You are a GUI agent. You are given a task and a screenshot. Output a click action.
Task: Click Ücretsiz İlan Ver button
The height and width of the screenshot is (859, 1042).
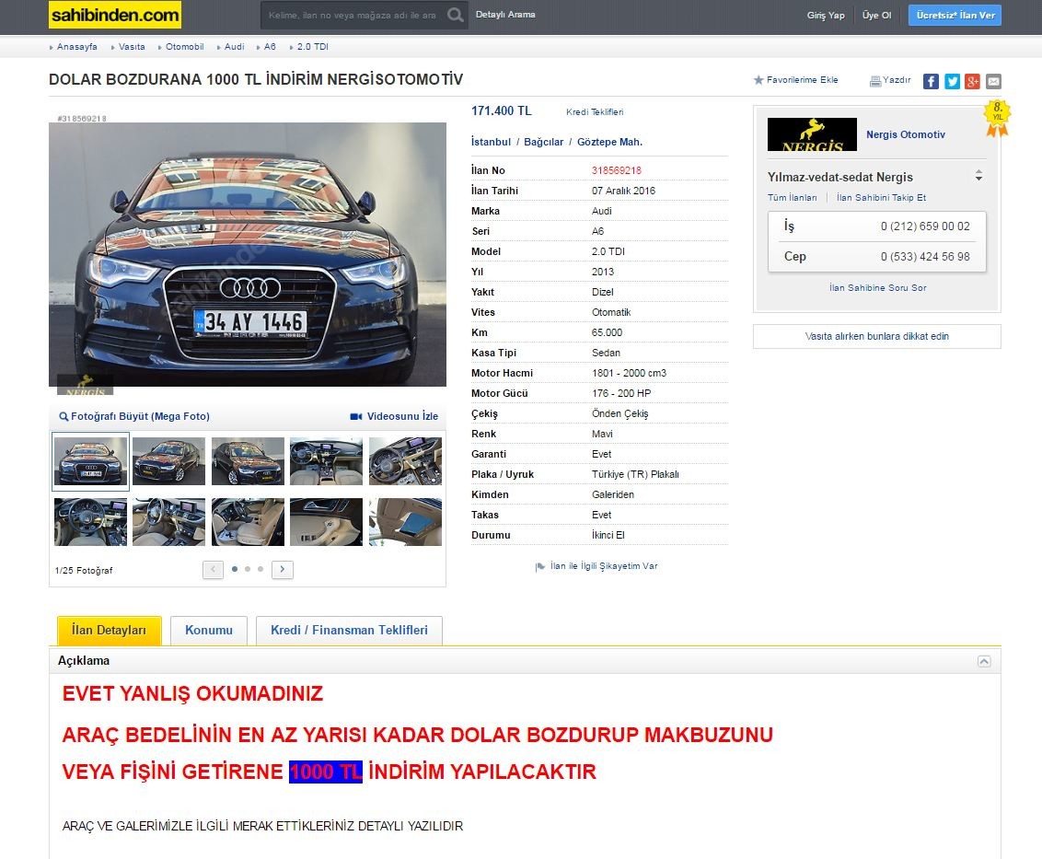coord(955,16)
